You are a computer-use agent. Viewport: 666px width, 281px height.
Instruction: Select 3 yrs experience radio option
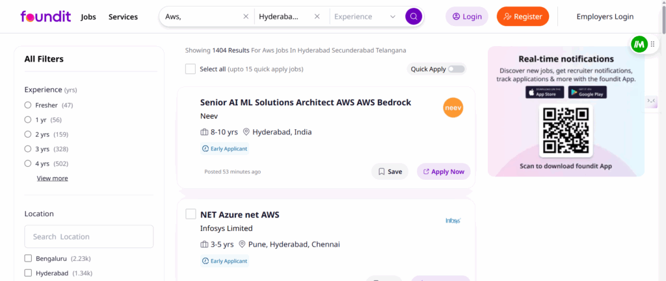coord(28,149)
